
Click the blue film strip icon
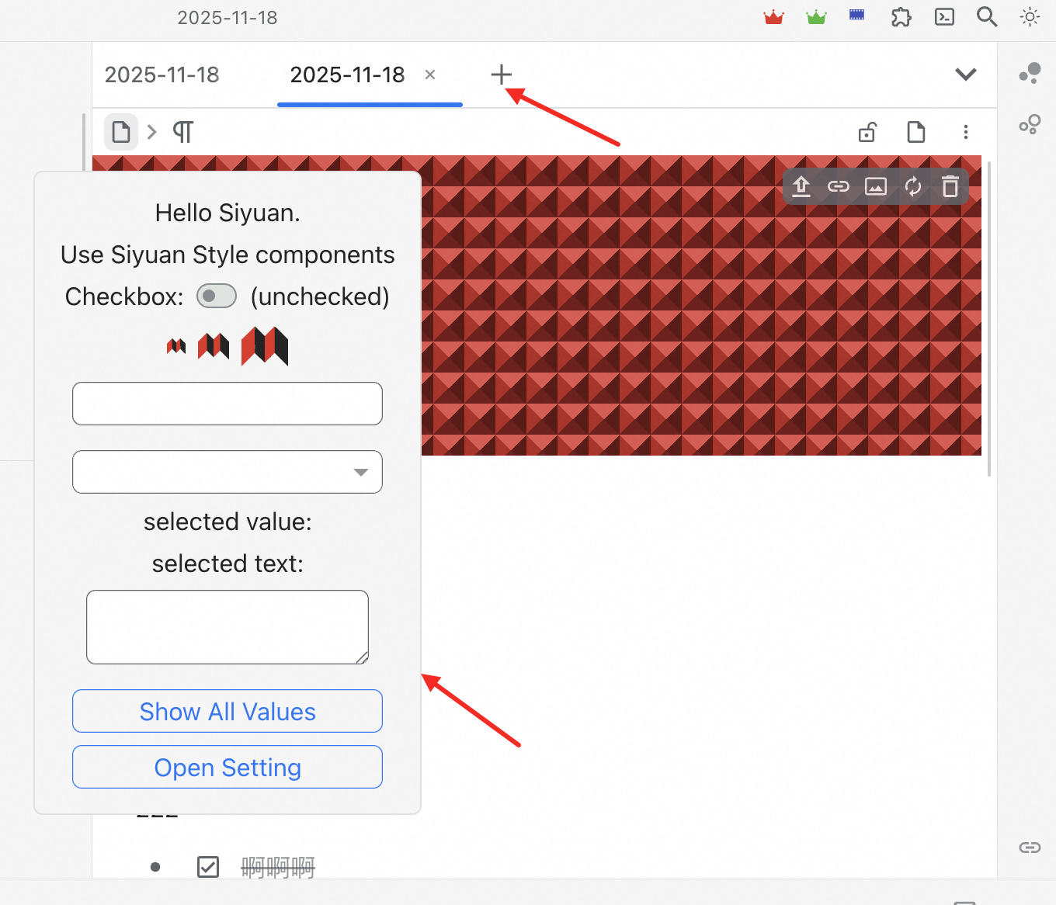pyautogui.click(x=857, y=15)
